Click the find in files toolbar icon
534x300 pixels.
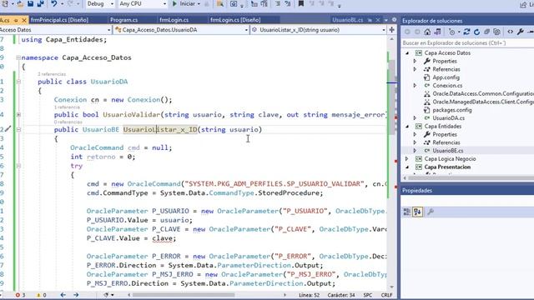pos(220,3)
